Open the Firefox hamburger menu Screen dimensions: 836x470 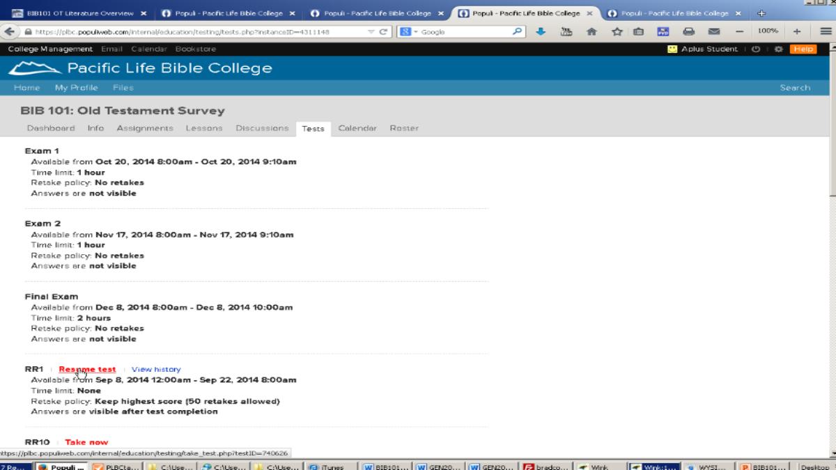(825, 31)
